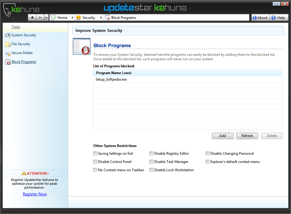Click the Security hard hat breadcrumb icon
Viewport: 291px width, 214px height.
78,18
